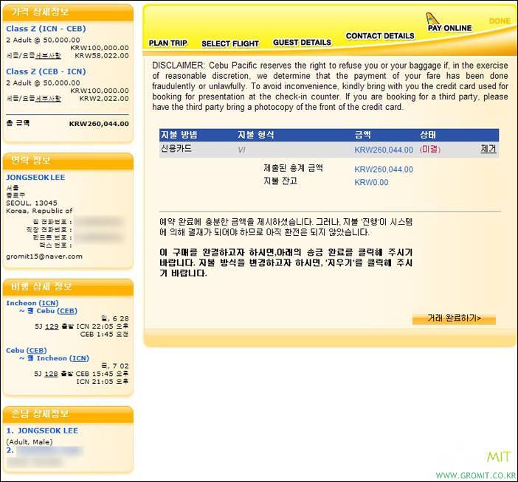Click the ICN link in ~ Incheon destination
Screen dimensions: 518x482
coord(79,358)
